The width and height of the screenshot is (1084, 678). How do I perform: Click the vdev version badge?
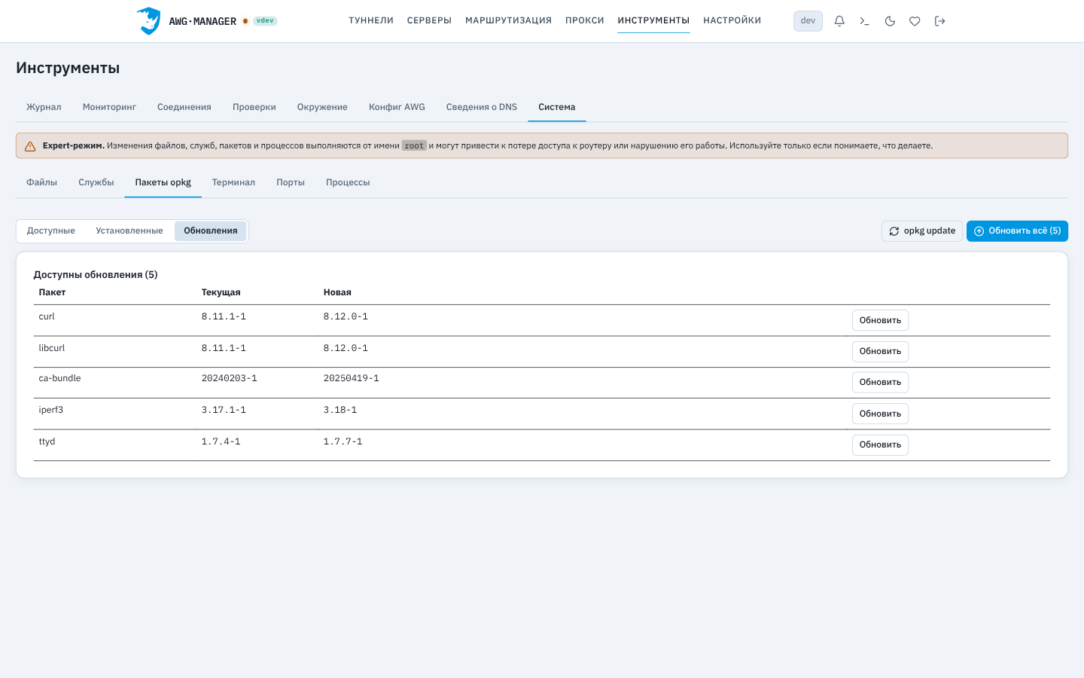click(265, 21)
